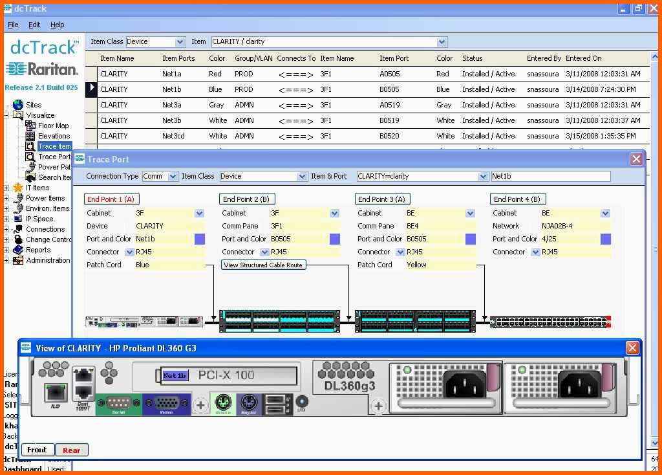Click the Floor Map icon

point(30,126)
